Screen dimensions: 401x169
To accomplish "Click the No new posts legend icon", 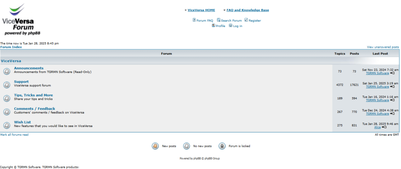I will (186, 146).
